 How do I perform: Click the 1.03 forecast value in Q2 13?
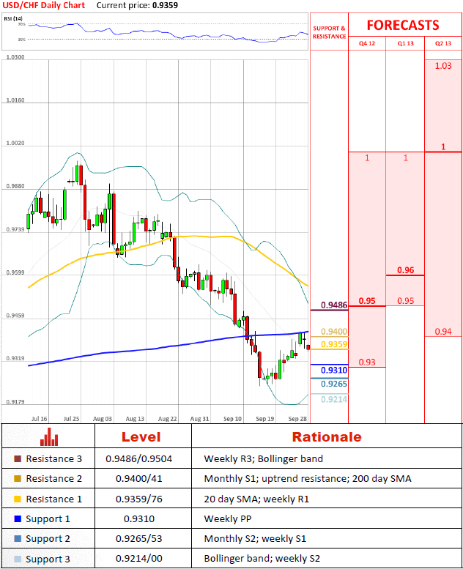443,66
